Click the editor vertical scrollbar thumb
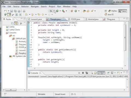 click(125, 38)
